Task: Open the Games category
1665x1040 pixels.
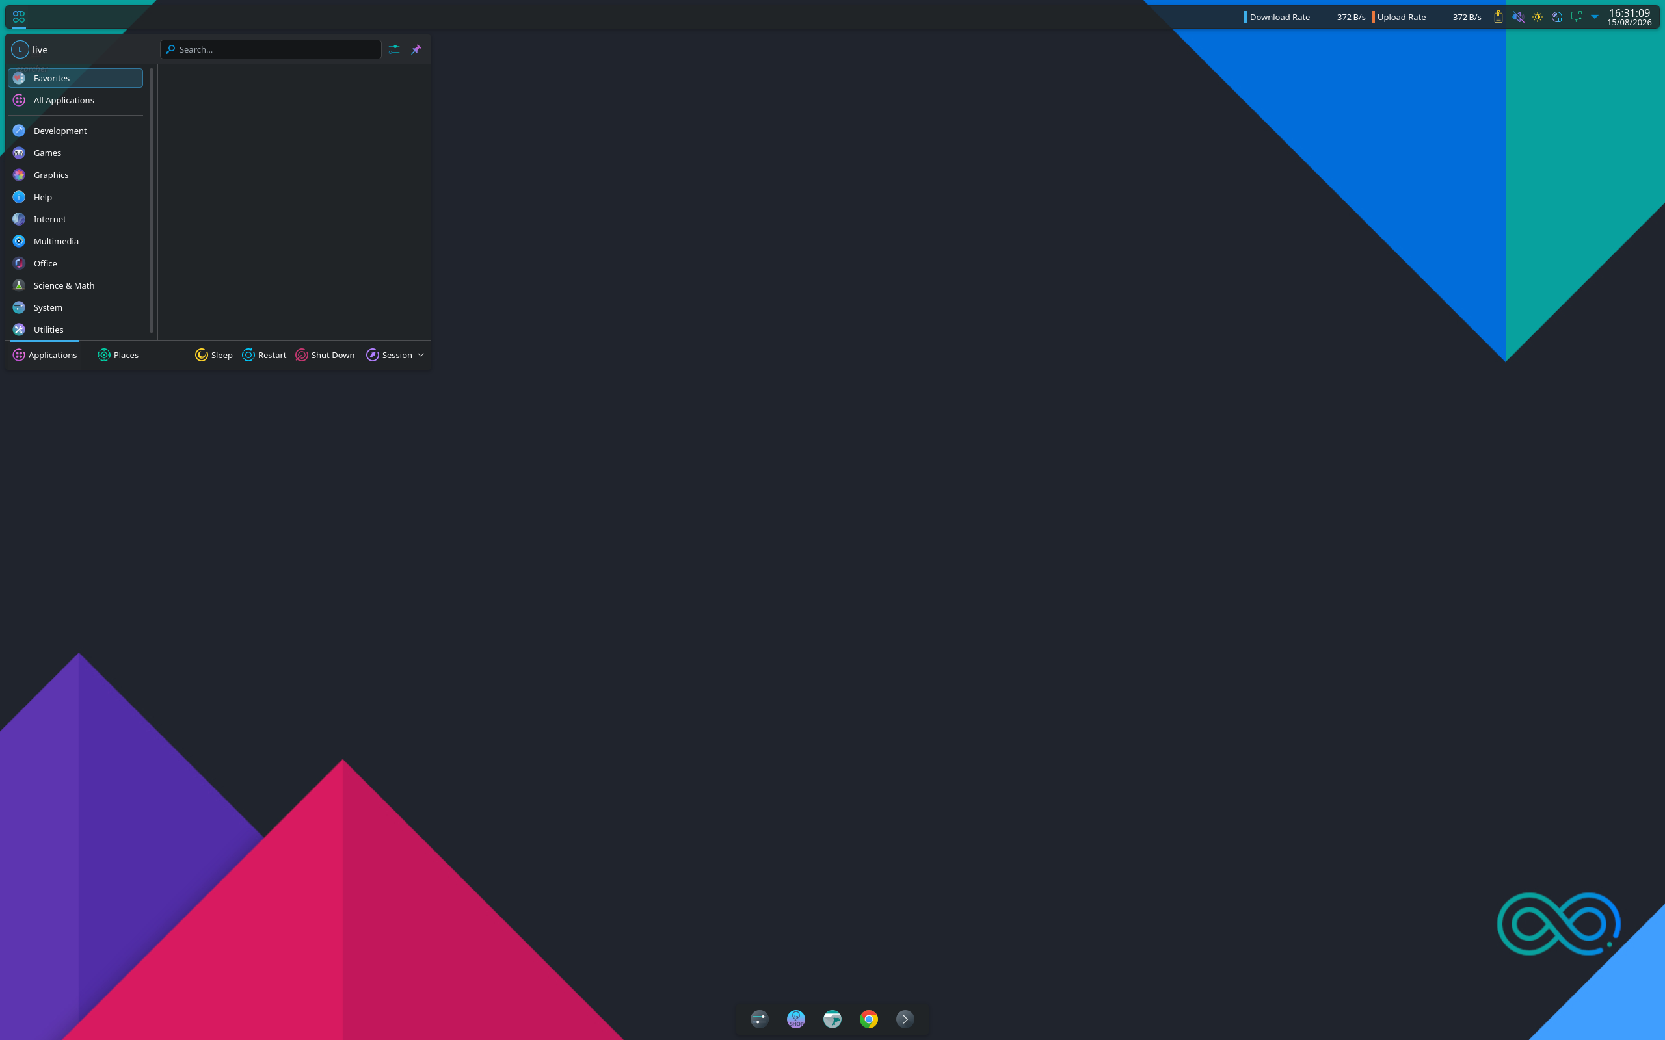Action: click(75, 153)
